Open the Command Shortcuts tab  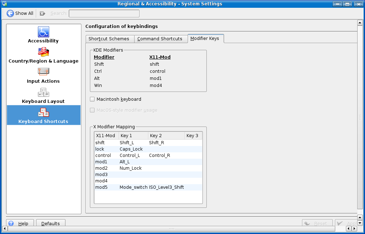pyautogui.click(x=160, y=39)
